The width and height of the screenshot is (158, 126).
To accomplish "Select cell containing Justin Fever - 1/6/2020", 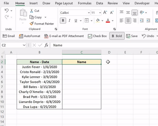I will 40,67.
